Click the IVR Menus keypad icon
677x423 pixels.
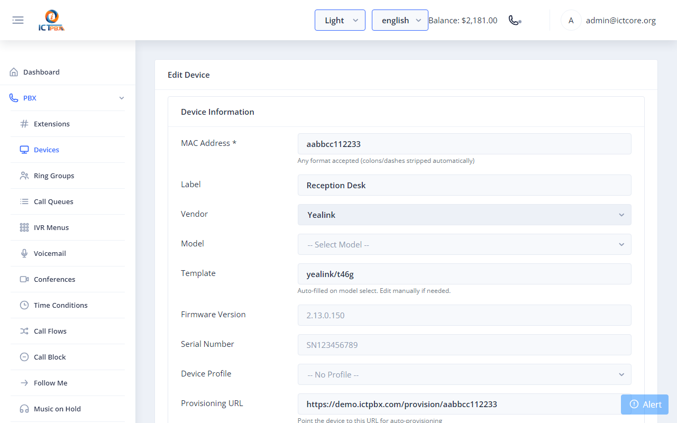(x=24, y=227)
